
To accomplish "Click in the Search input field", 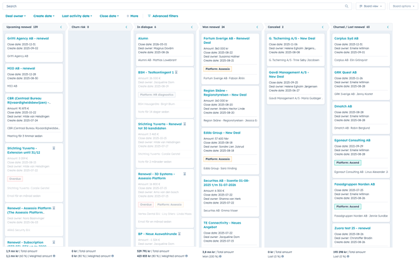I will 169,6.
